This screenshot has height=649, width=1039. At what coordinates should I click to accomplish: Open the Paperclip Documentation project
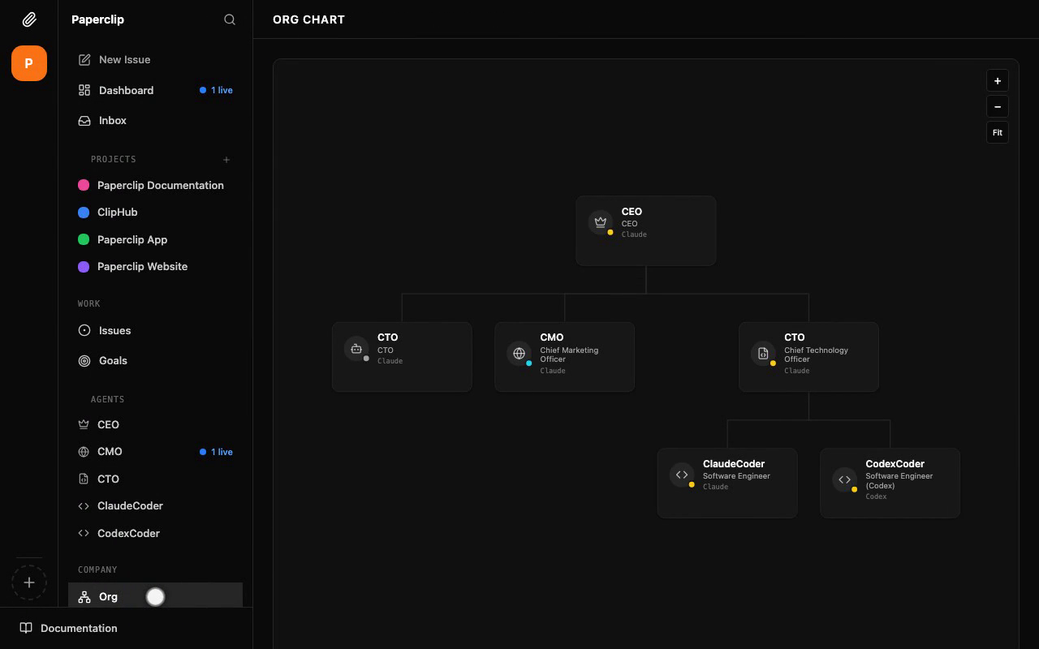pyautogui.click(x=155, y=185)
